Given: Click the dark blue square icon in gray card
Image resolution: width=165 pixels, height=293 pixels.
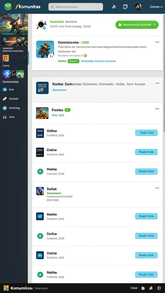Looking at the screenshot, I should [42, 88].
